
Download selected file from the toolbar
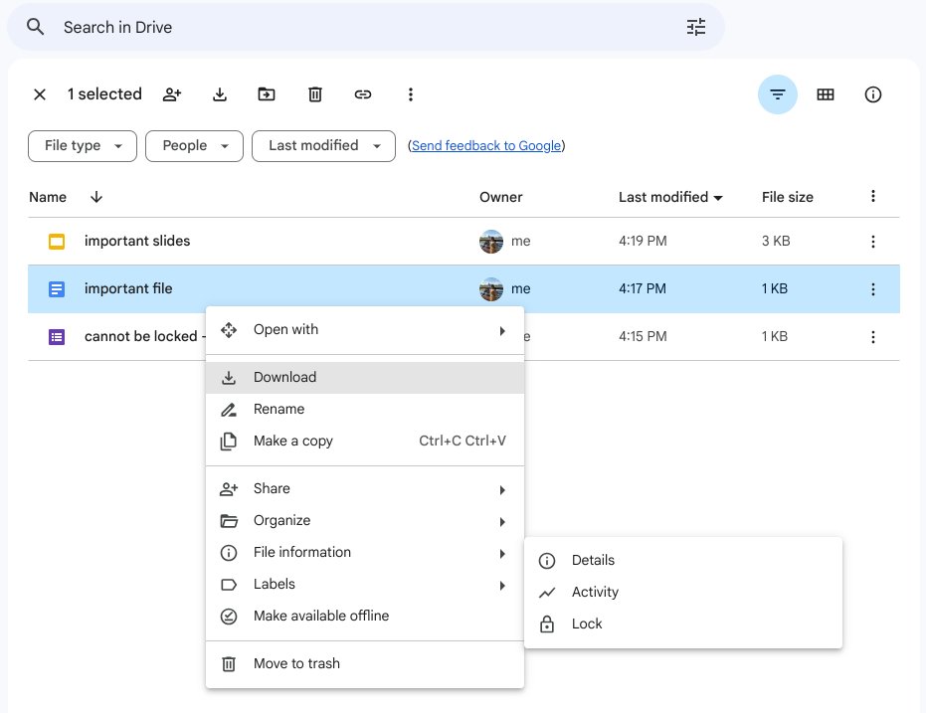coord(219,93)
